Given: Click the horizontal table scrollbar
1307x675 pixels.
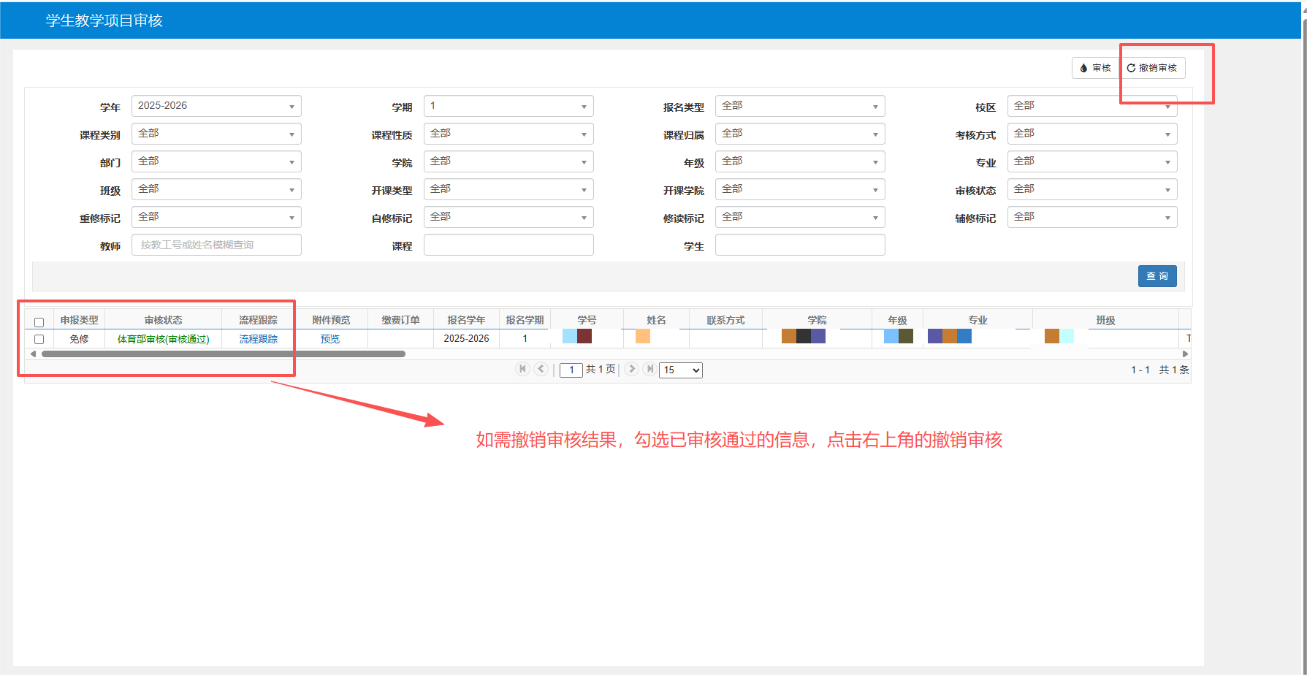Looking at the screenshot, I should pos(224,354).
